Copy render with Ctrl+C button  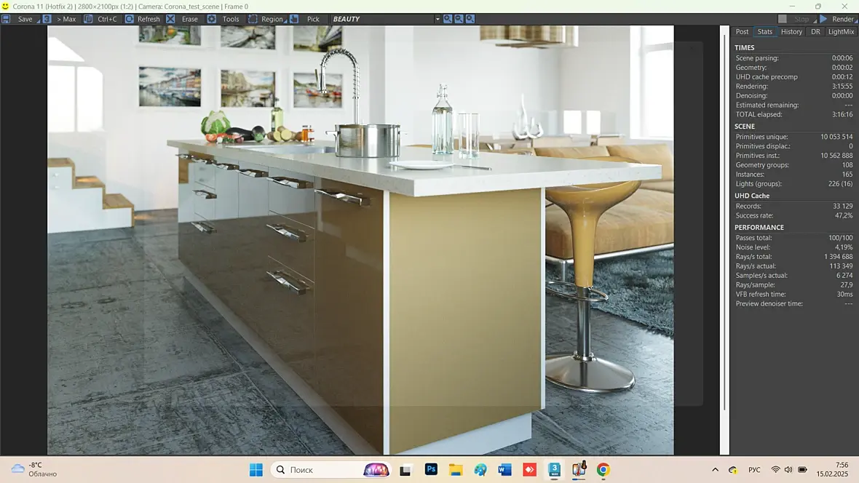click(x=107, y=19)
